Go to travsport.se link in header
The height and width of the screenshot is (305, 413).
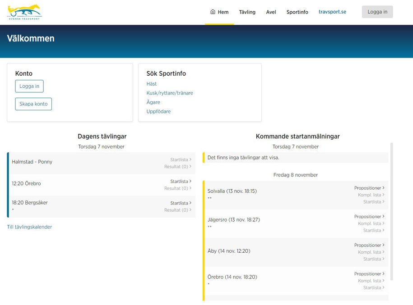pos(332,12)
